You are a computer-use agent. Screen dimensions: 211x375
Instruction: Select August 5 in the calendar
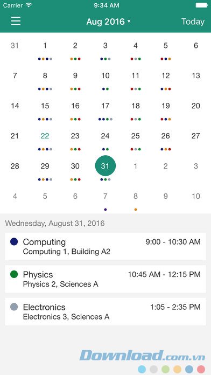166,45
